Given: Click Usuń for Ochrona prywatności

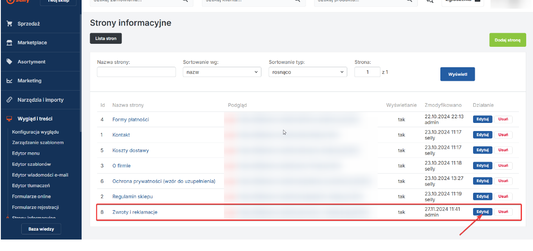Looking at the screenshot, I should (503, 181).
